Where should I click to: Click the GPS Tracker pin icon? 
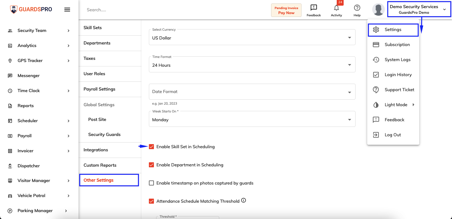pos(10,60)
